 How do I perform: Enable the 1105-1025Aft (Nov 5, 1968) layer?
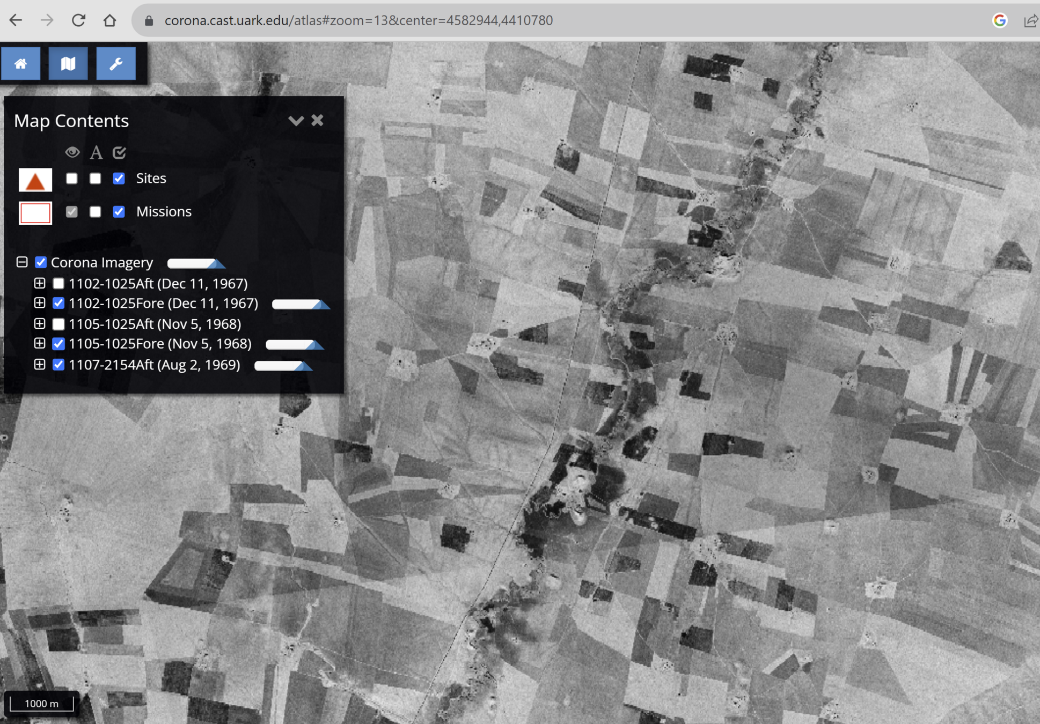(x=58, y=324)
